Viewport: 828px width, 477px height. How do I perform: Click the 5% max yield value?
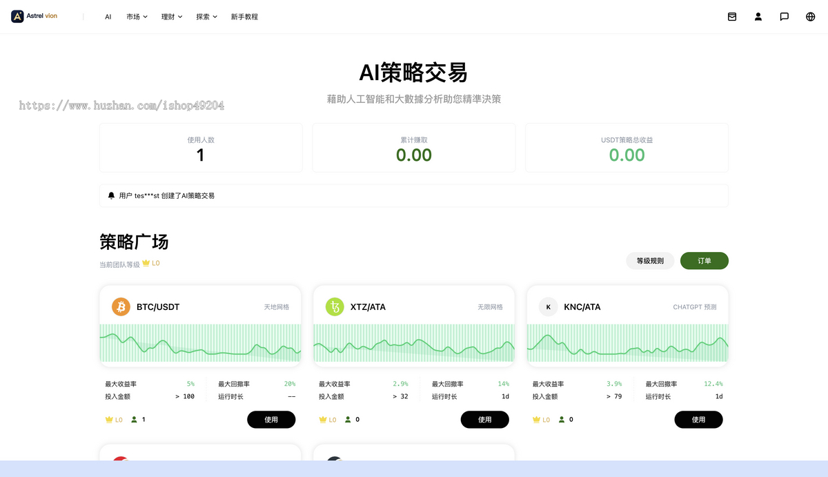pos(191,384)
